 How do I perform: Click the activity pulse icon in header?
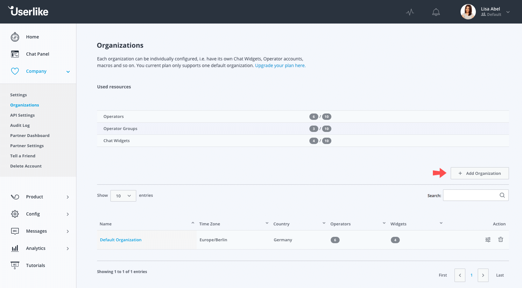tap(410, 12)
